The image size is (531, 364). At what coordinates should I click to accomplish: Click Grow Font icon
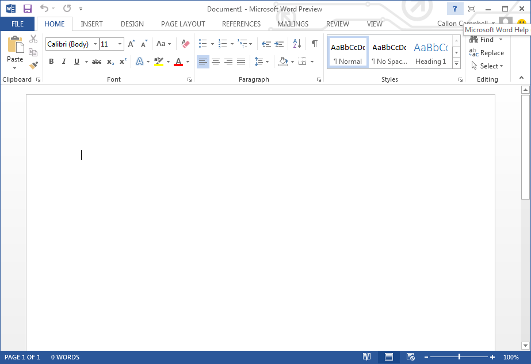pos(131,44)
